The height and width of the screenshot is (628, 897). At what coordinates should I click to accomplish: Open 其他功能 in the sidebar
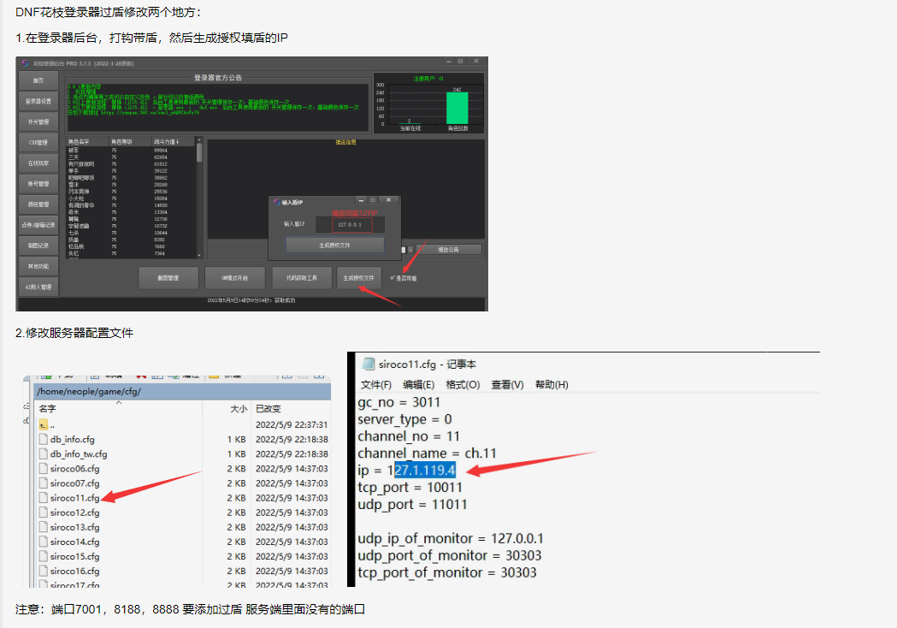[x=38, y=266]
